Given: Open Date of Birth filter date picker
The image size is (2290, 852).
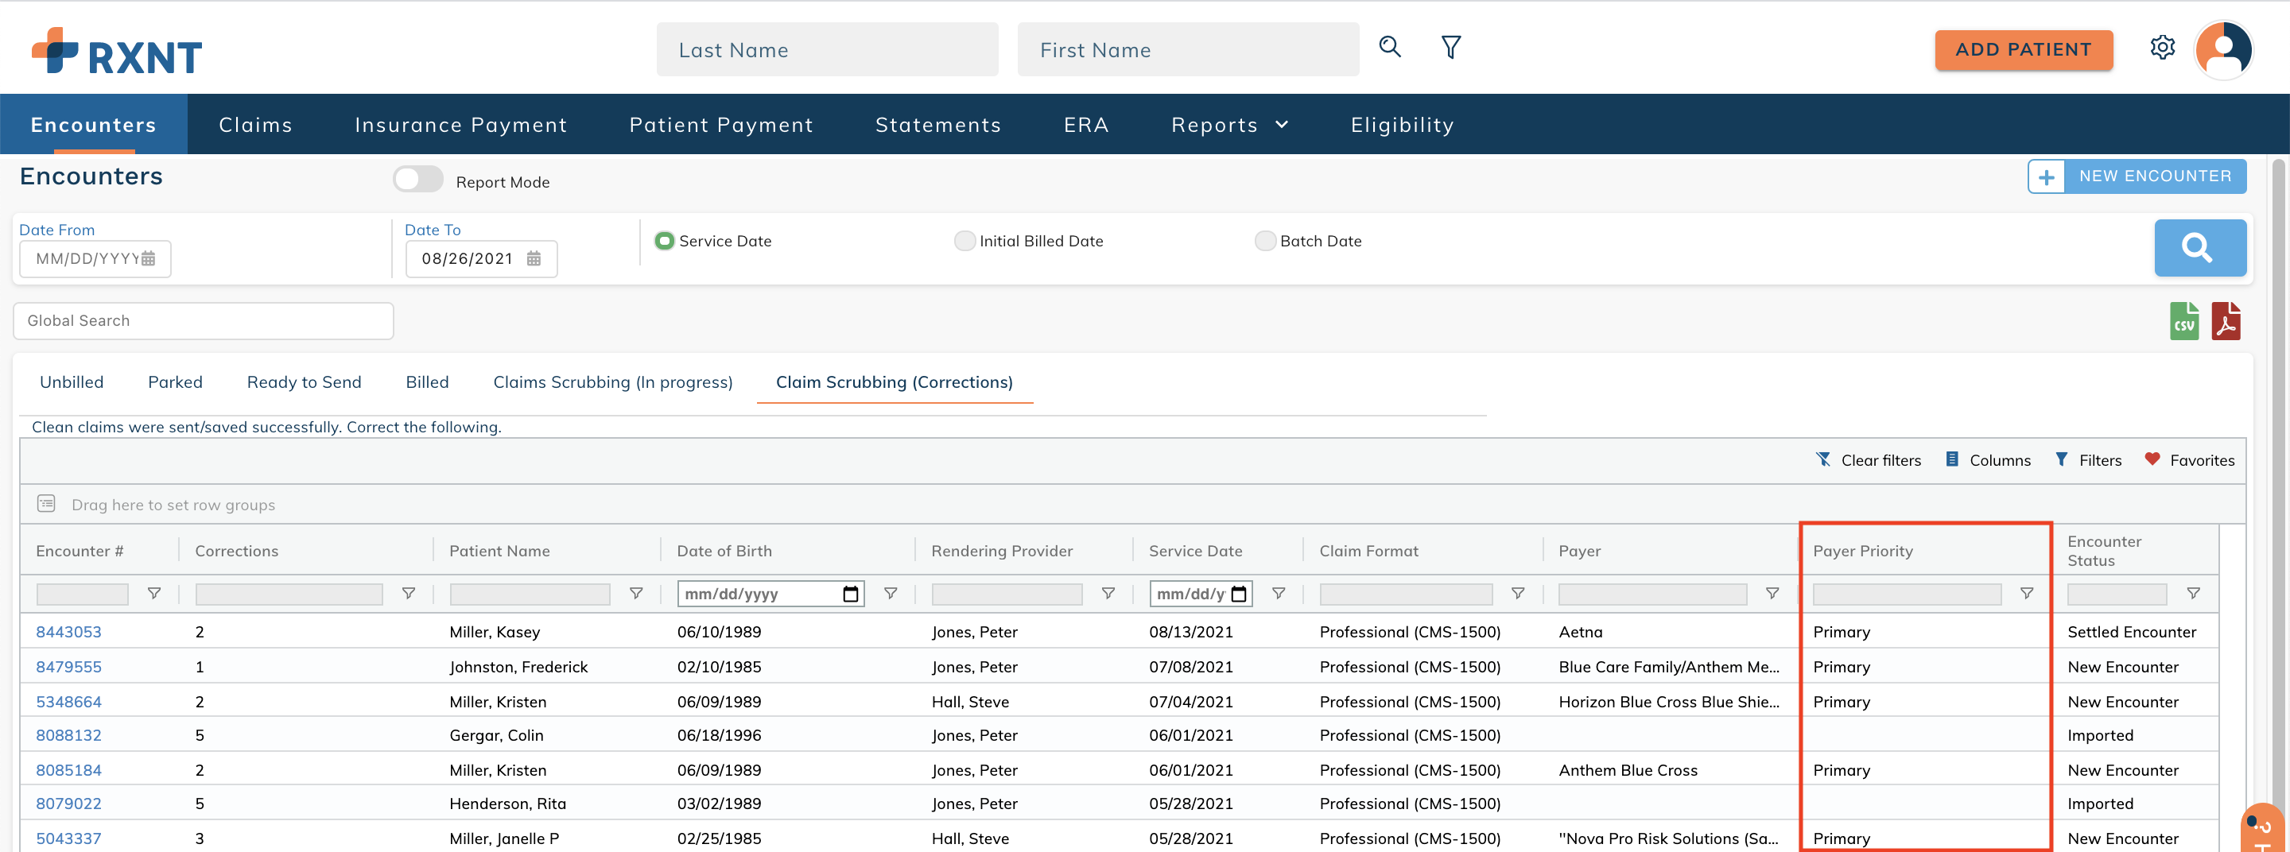Looking at the screenshot, I should point(851,594).
